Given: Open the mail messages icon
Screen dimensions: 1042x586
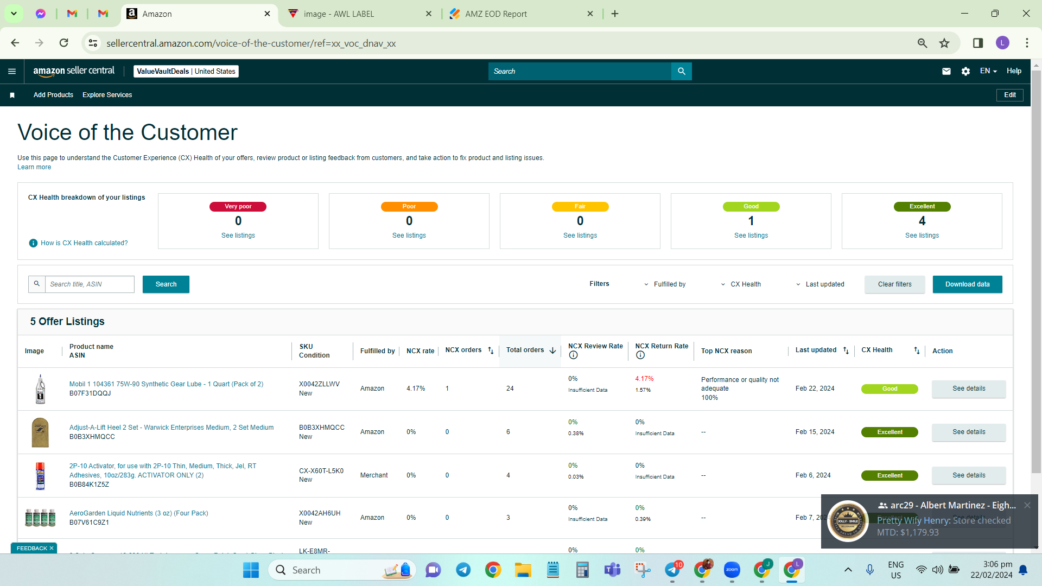Looking at the screenshot, I should 946,71.
